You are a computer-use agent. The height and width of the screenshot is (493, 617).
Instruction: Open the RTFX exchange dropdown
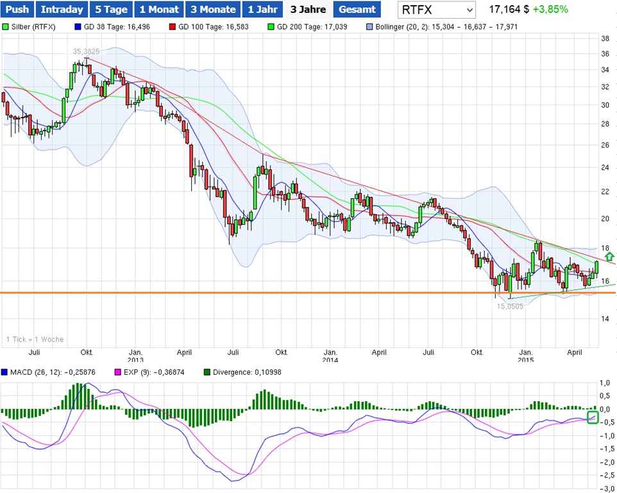436,10
